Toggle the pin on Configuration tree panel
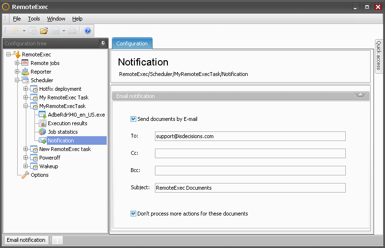 103,43
